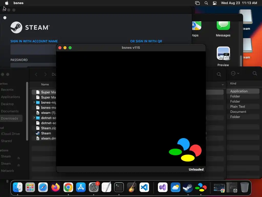Viewport: 262px width, 197px height.
Task: Select Shared in Finder sidebar
Action: coord(6,141)
